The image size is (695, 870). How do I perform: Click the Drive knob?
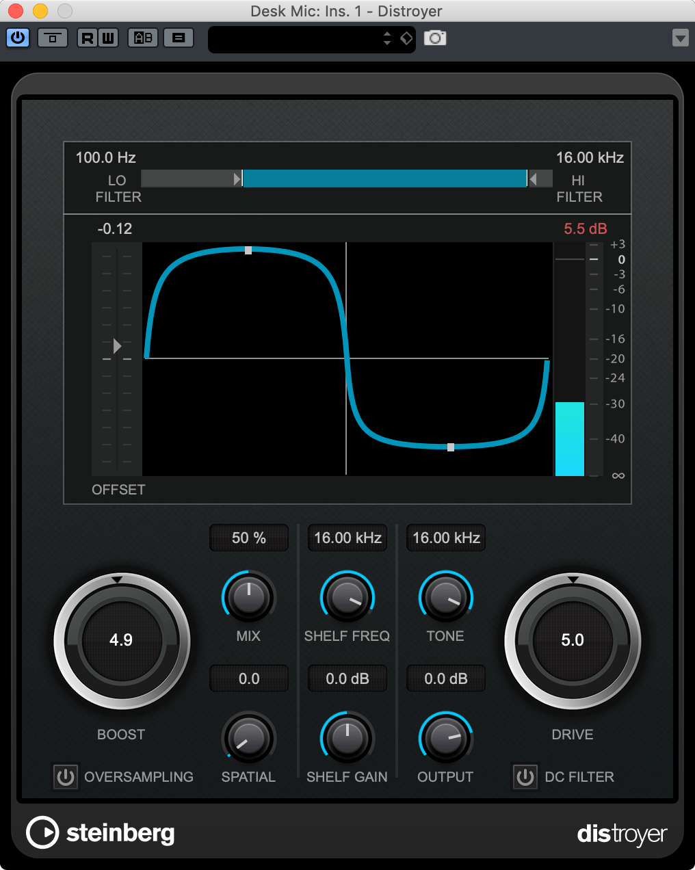pos(573,640)
